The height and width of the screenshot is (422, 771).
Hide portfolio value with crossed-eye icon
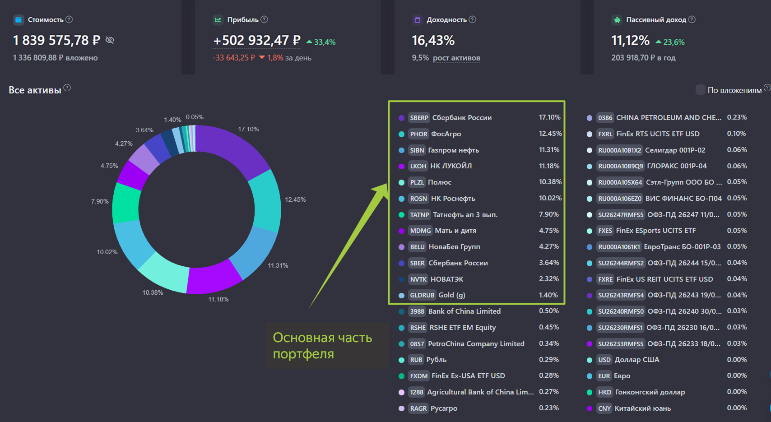click(110, 40)
